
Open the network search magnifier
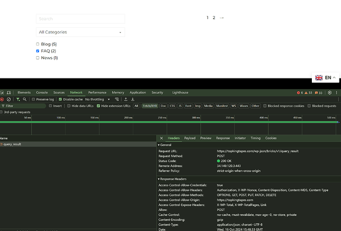[x=25, y=99]
